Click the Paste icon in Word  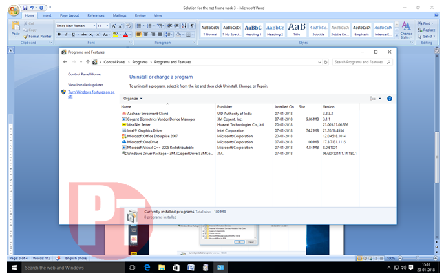click(16, 26)
